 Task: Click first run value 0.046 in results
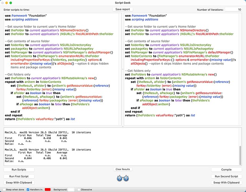[28, 138]
